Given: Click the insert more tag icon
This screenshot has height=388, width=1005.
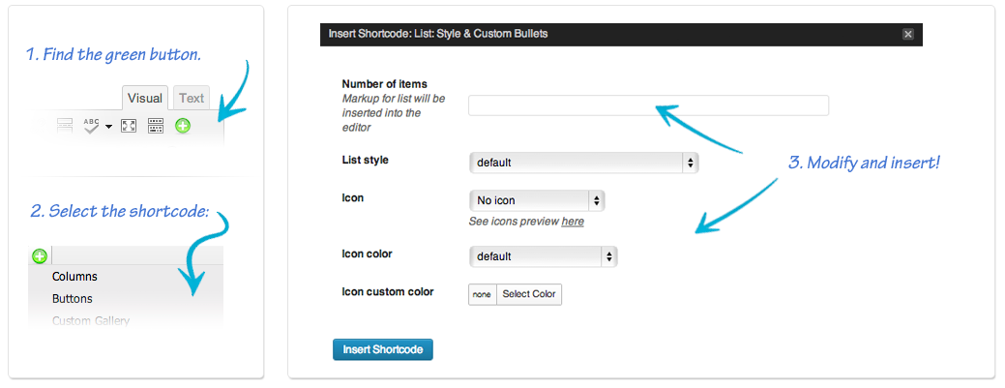Looking at the screenshot, I should [65, 127].
